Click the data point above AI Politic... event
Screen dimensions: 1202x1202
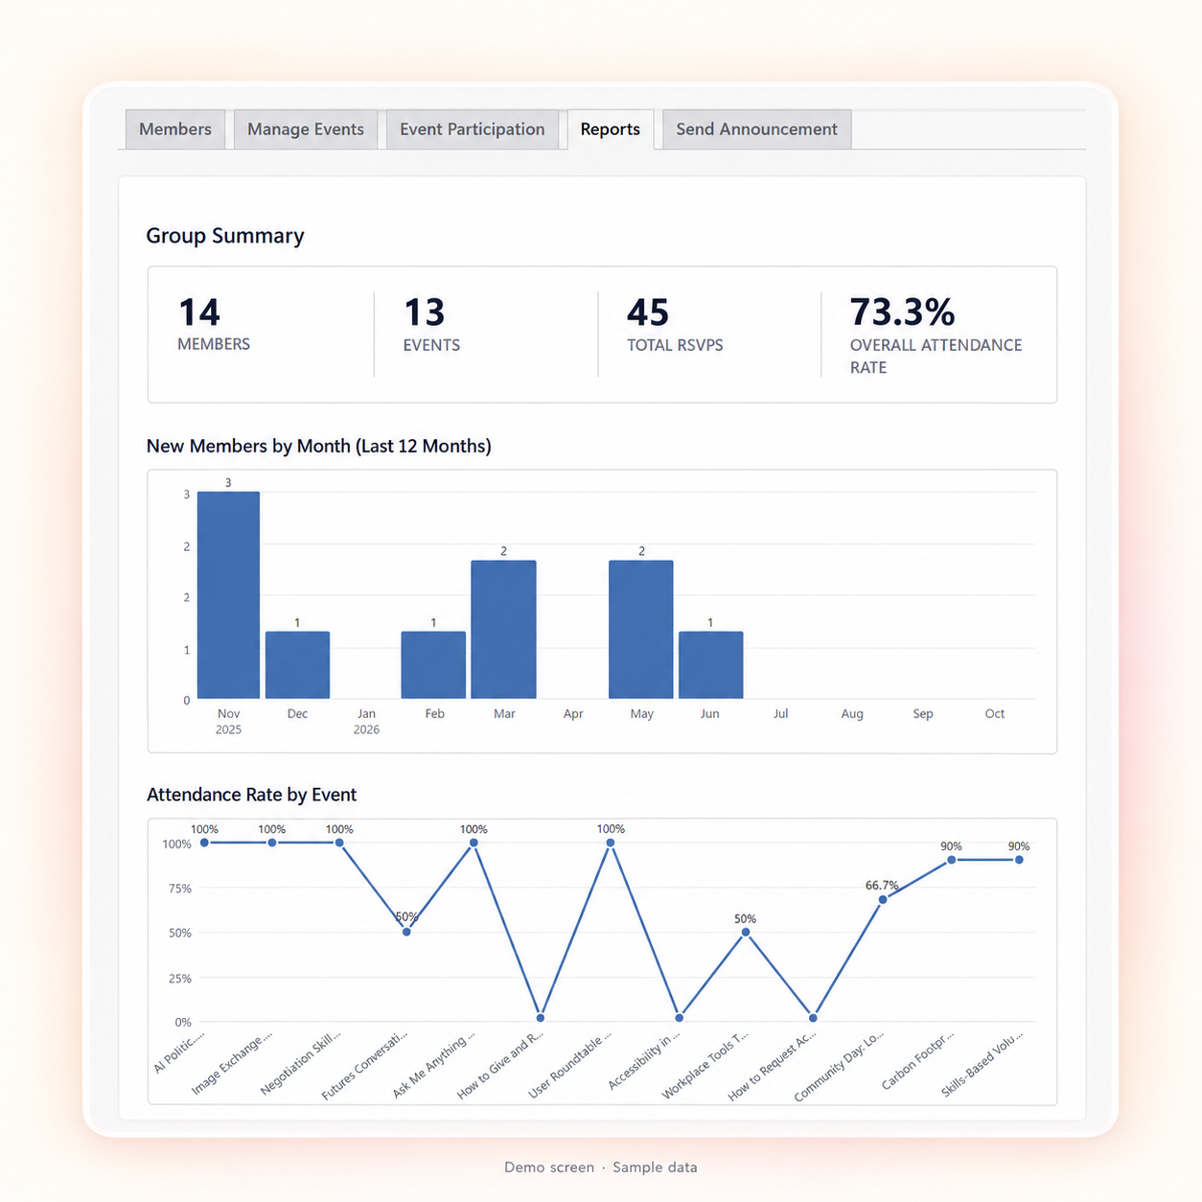point(204,843)
